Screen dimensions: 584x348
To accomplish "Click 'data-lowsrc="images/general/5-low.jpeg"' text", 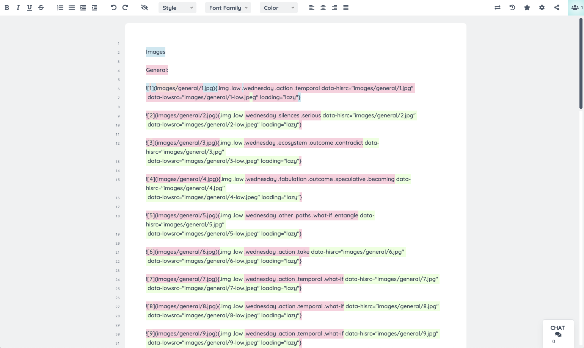I will tap(203, 234).
